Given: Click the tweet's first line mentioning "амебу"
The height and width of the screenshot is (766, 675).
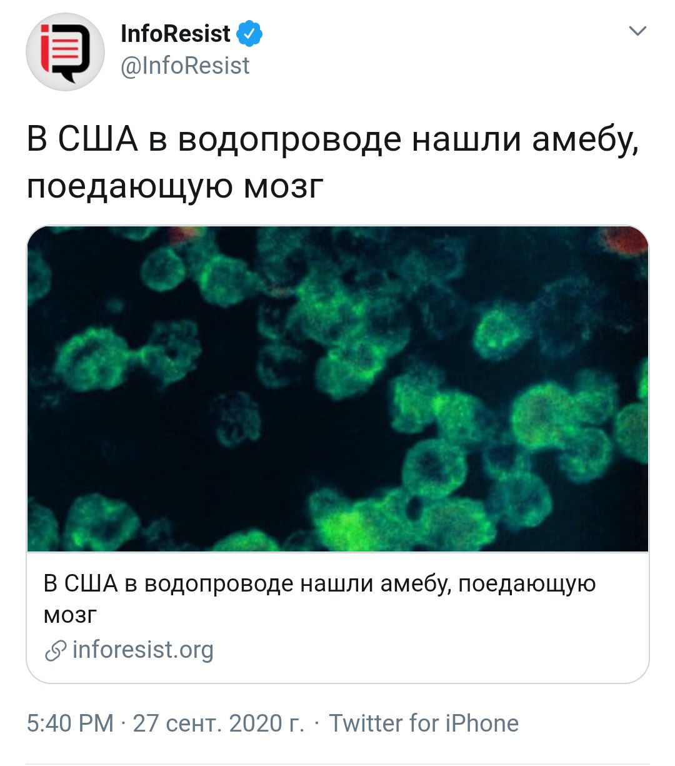Looking at the screenshot, I should point(332,139).
